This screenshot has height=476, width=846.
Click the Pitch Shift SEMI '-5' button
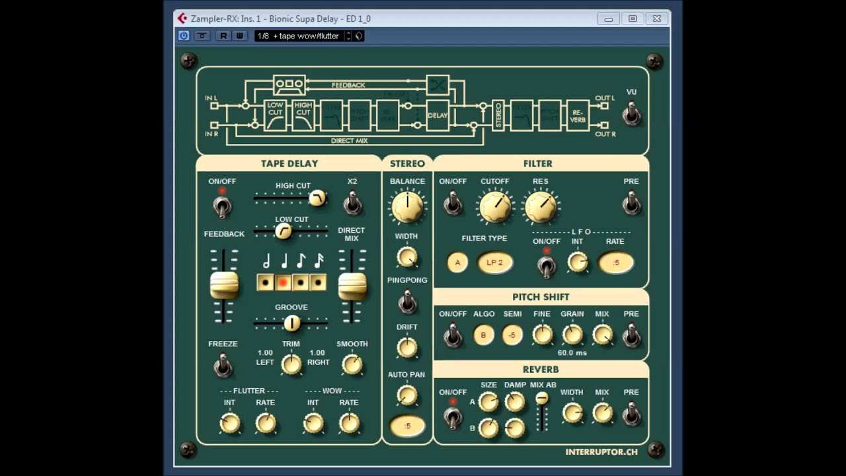(x=512, y=335)
